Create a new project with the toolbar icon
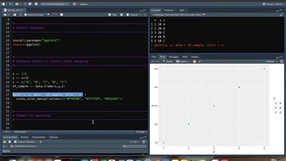Viewport: 286px width, 161px height. (x=11, y=4)
